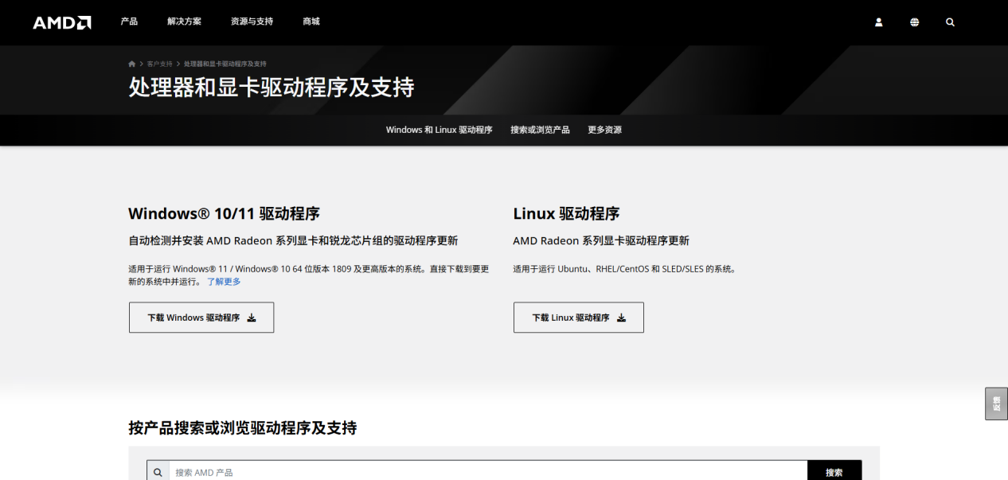Open the 反馈 feedback tab on right edge
This screenshot has width=1008, height=480.
996,404
